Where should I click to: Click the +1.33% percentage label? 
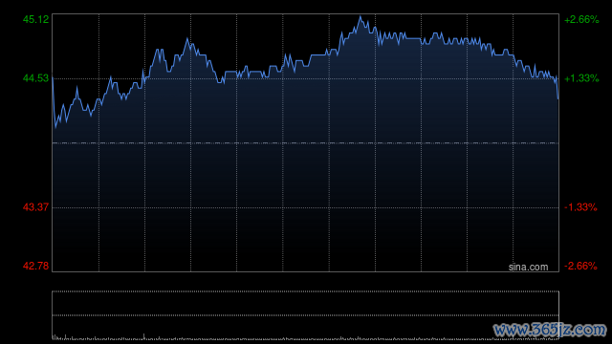581,78
